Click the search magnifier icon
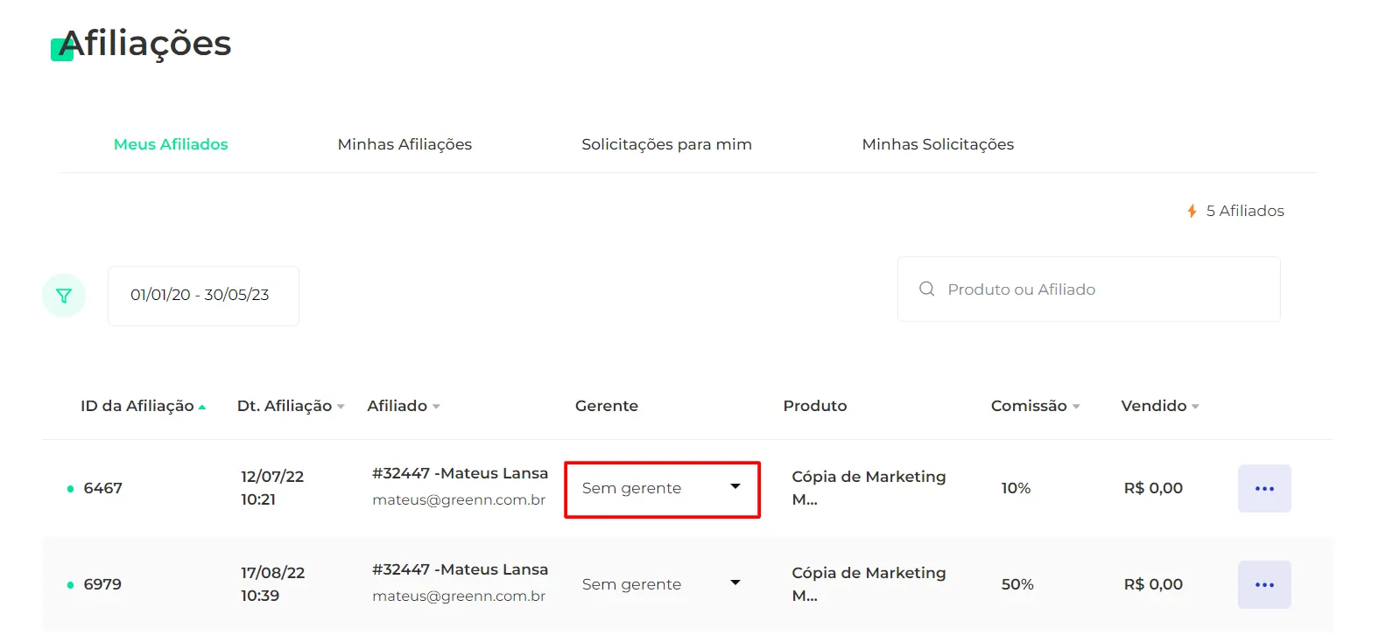Screen dimensions: 1386x635 (926, 289)
